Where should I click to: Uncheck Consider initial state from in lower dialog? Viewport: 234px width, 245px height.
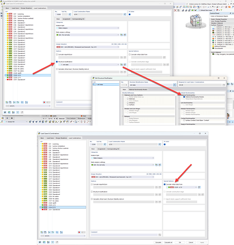(x=165, y=184)
